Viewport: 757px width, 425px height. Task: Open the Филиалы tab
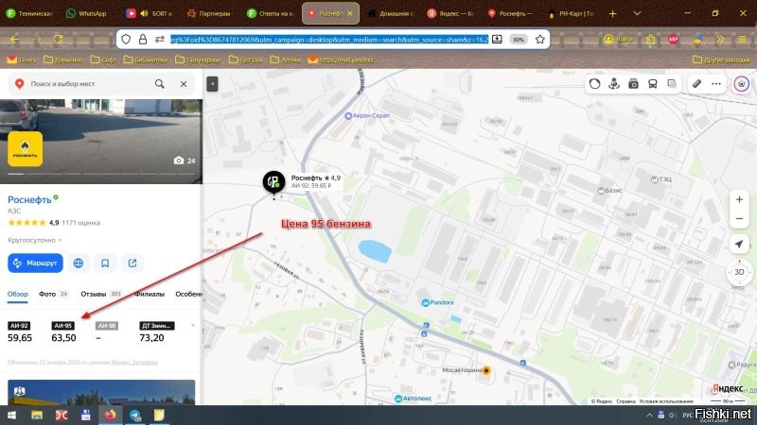click(x=150, y=294)
